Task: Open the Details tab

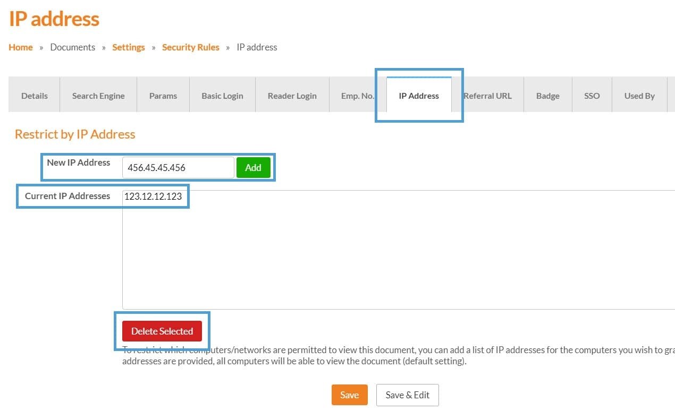Action: coord(35,96)
